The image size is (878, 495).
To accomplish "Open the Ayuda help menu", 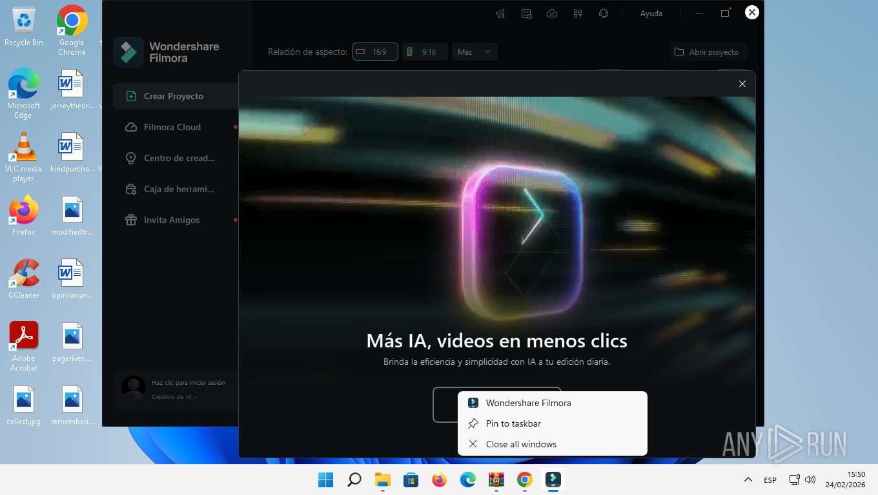I will [651, 14].
